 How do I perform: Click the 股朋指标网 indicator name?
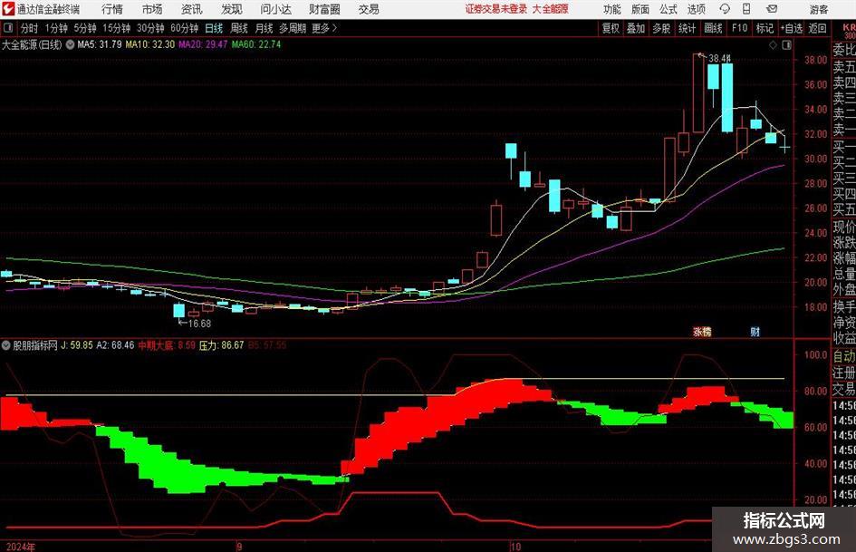pos(35,345)
